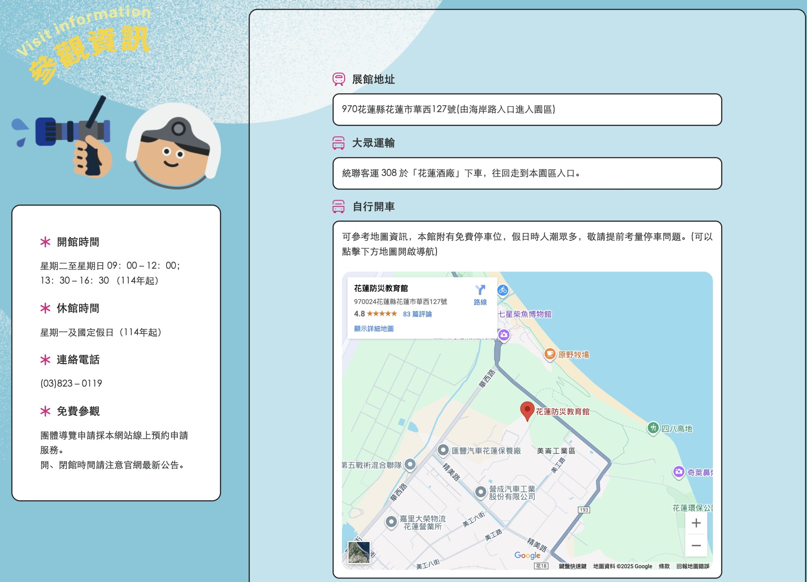Click the 193 road shield on map
Screen dimensions: 807x582
pyautogui.click(x=584, y=510)
